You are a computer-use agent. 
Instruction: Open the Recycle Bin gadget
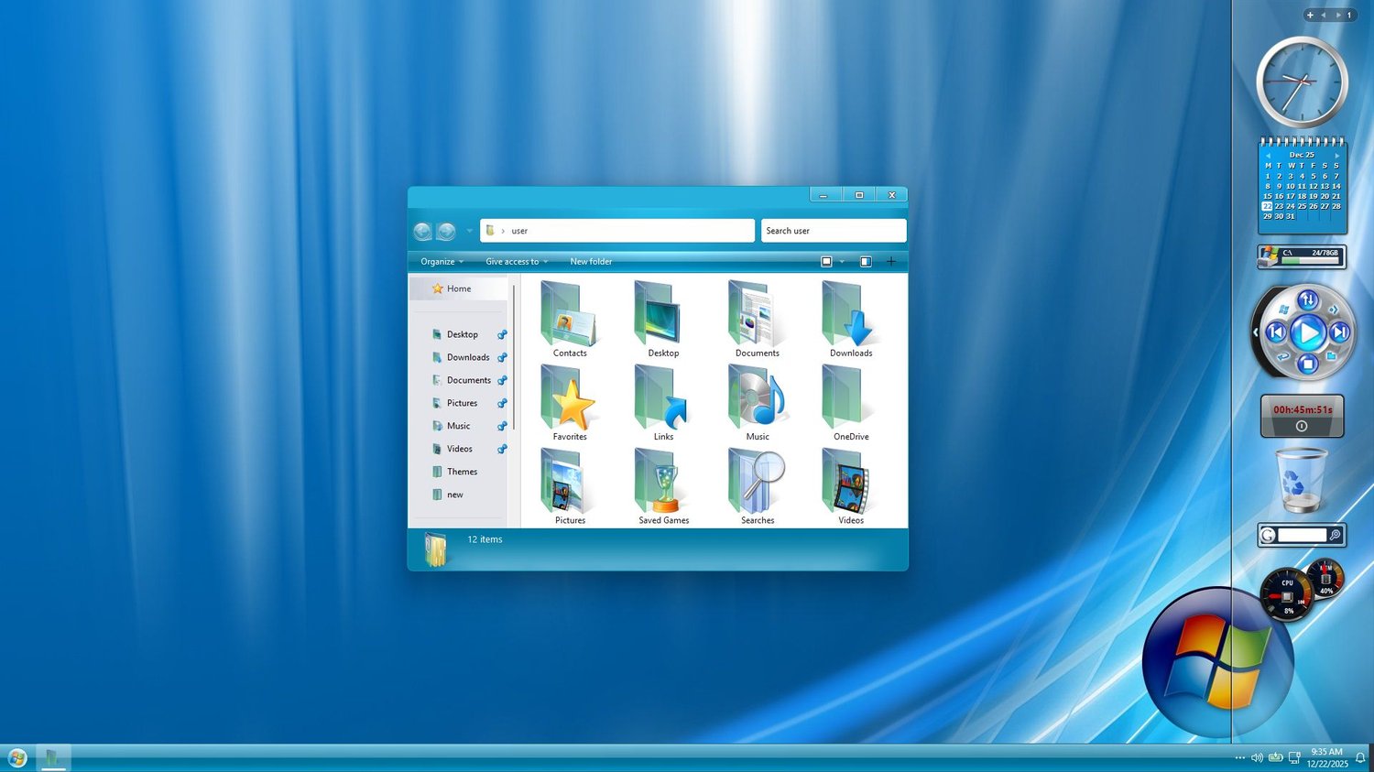click(x=1301, y=479)
